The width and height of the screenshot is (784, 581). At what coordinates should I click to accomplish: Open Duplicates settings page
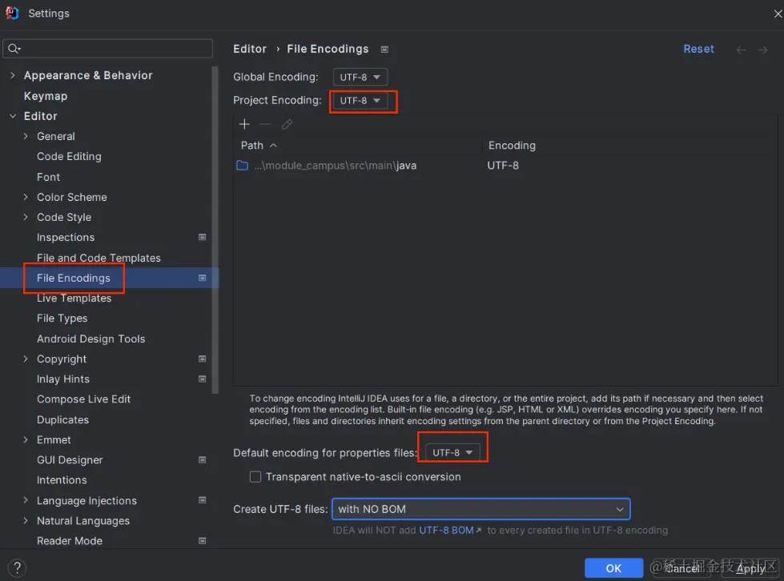pyautogui.click(x=63, y=419)
